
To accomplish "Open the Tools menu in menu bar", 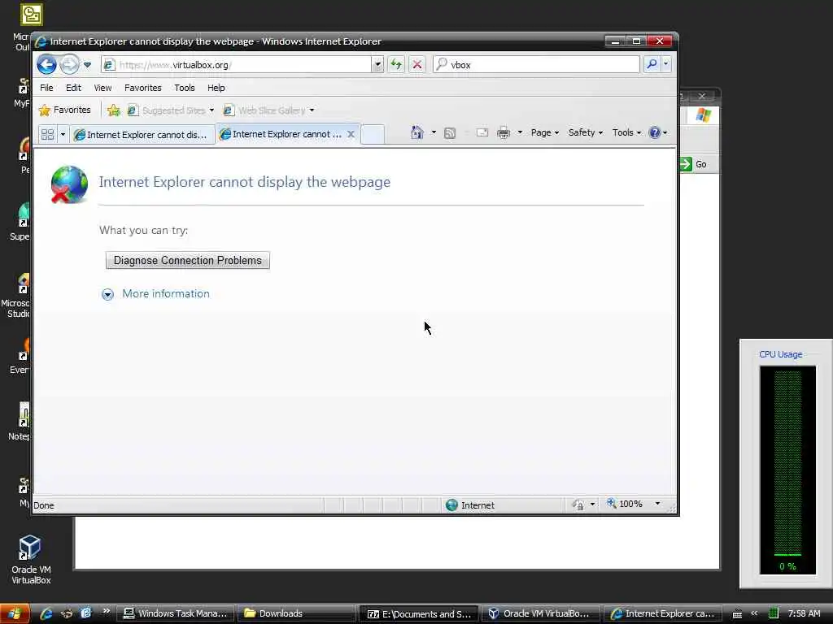I will (x=185, y=88).
